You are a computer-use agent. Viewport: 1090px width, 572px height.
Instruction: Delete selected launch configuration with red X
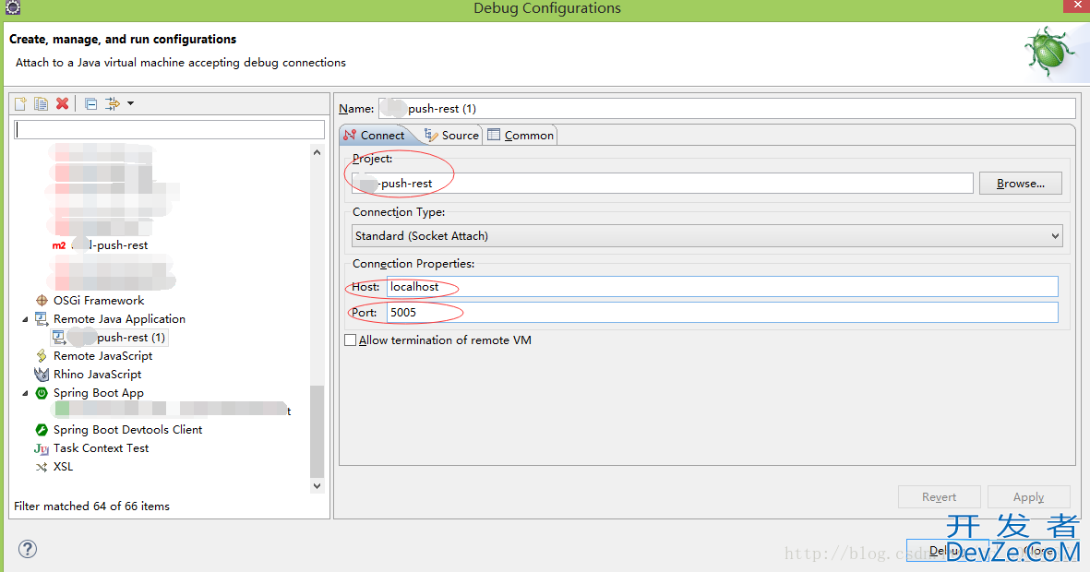tap(63, 103)
